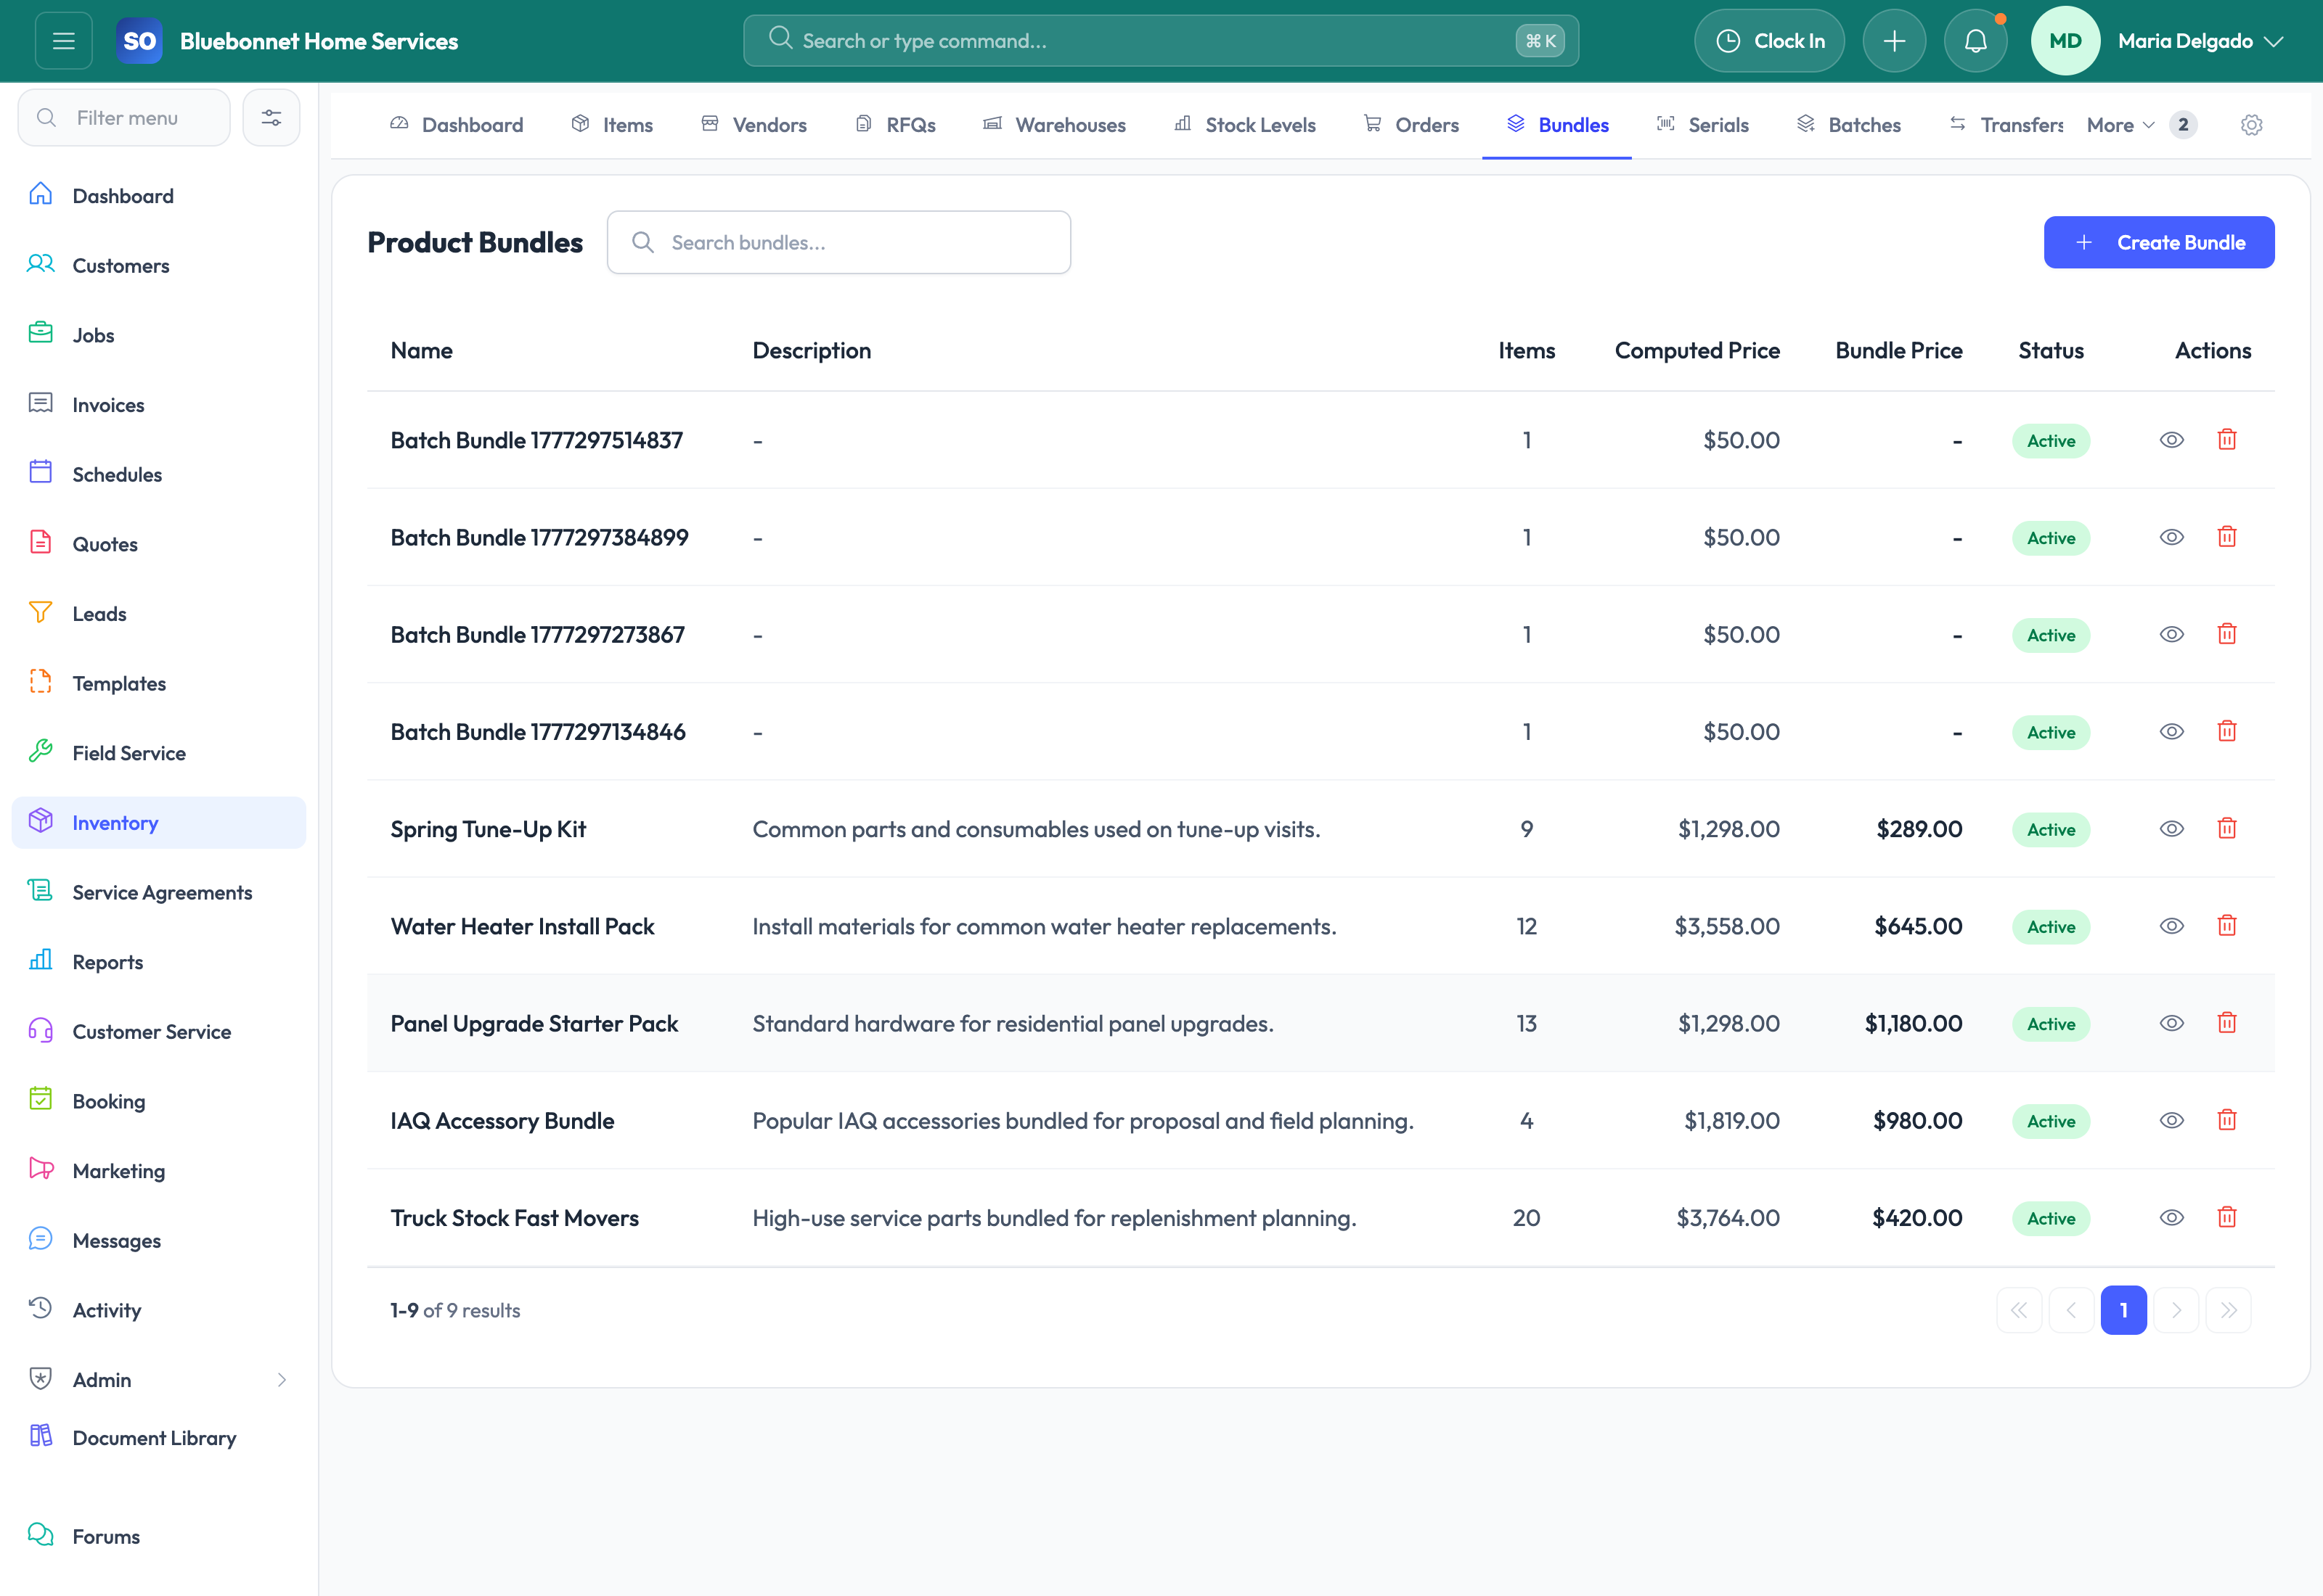This screenshot has height=1596, width=2323.
Task: Open Marketing from the sidebar
Action: point(159,1171)
